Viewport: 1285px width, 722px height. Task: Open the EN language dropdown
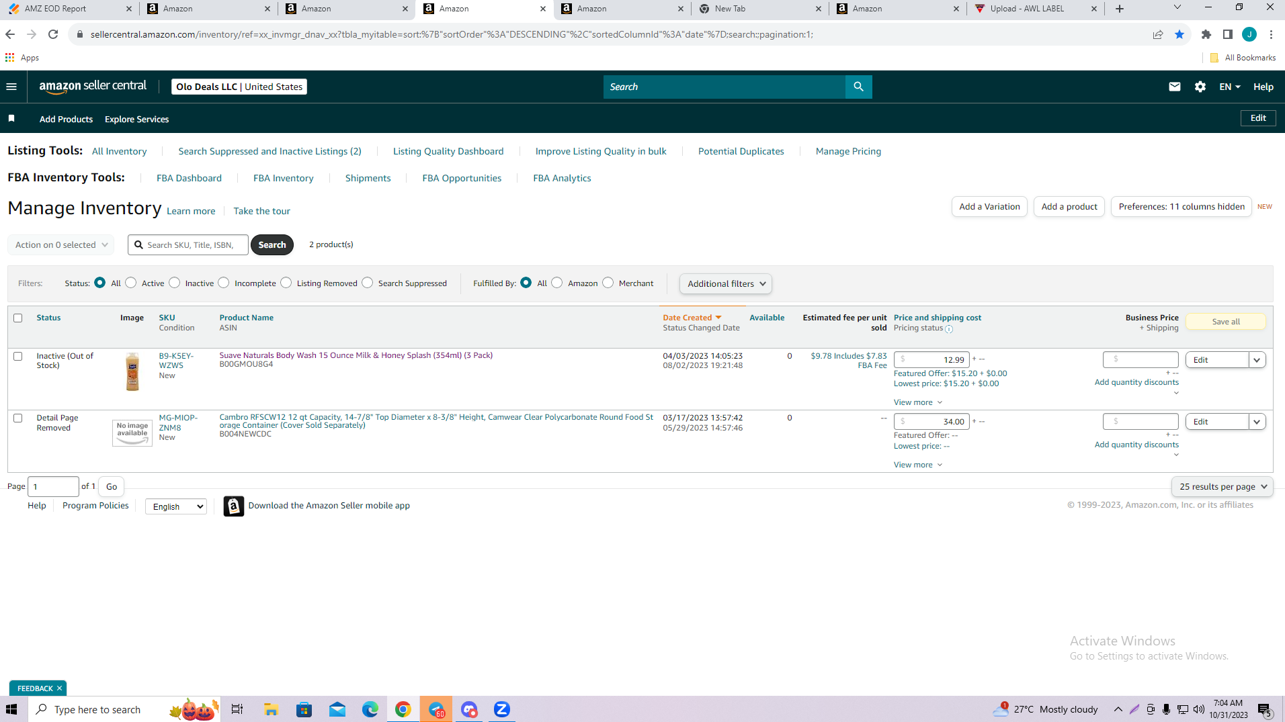[1229, 87]
